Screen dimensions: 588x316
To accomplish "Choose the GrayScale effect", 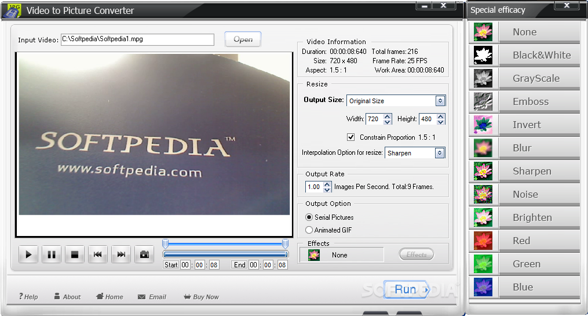I will pos(539,79).
